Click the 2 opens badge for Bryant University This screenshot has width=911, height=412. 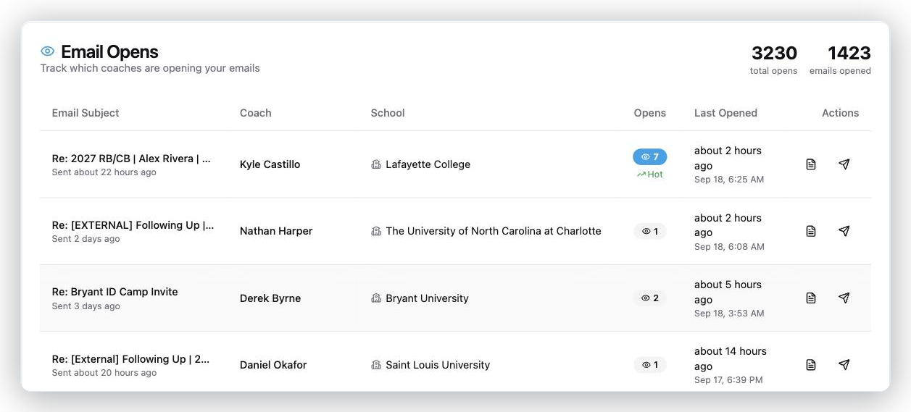tap(650, 298)
